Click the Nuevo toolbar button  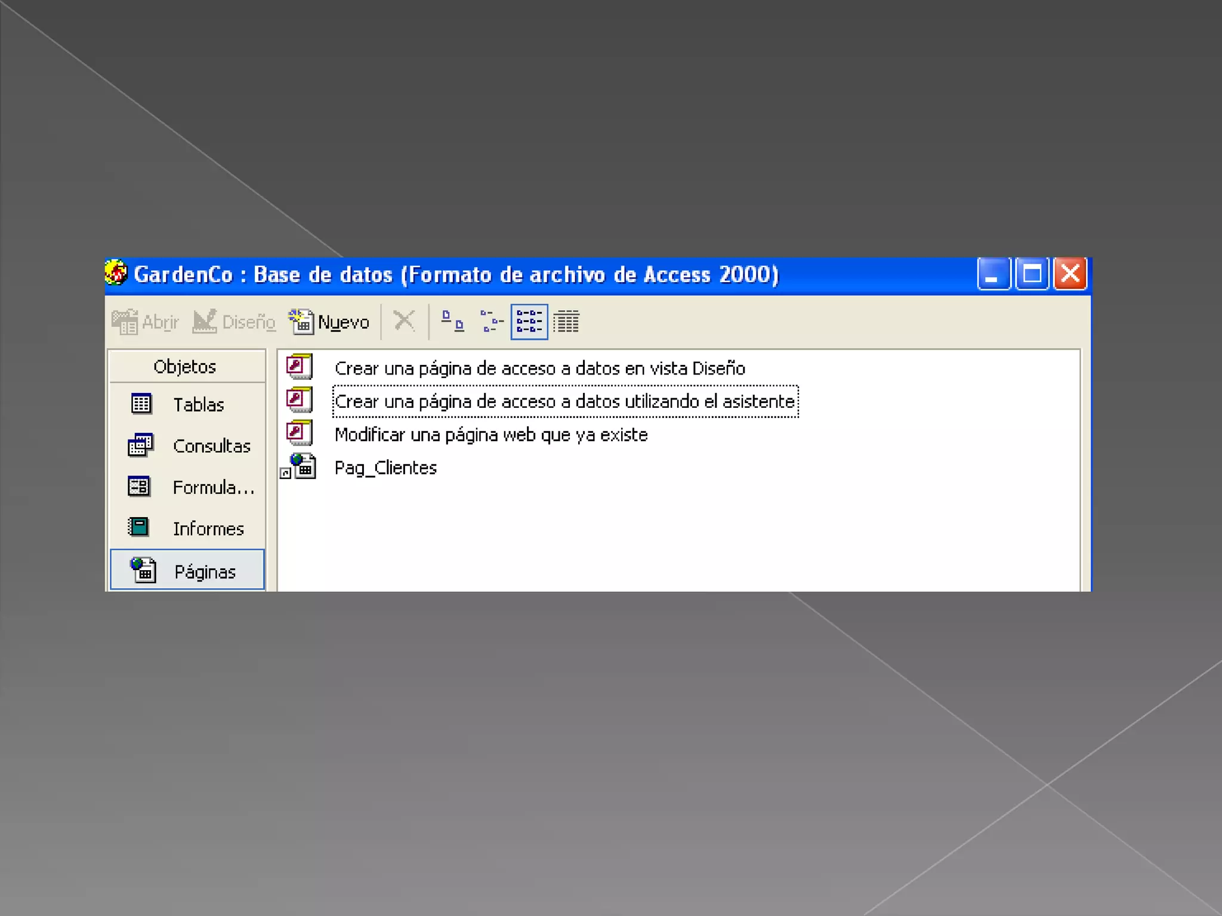pos(329,322)
